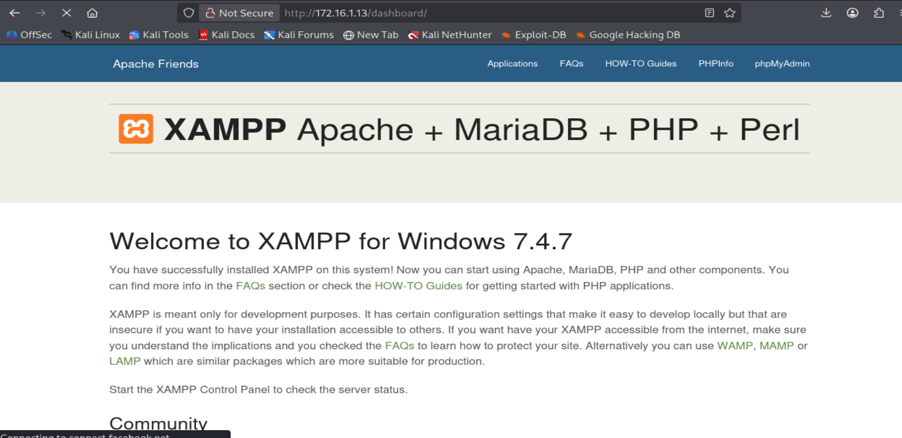Click the XAMPP orange logo
The width and height of the screenshot is (902, 438).
[x=136, y=129]
